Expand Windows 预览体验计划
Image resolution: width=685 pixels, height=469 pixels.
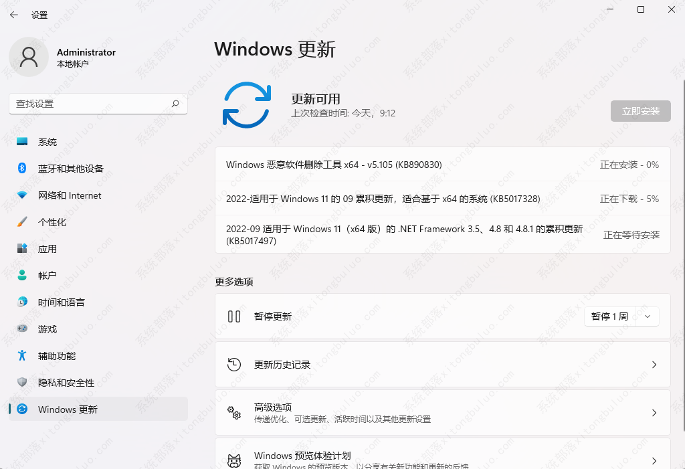tap(654, 460)
